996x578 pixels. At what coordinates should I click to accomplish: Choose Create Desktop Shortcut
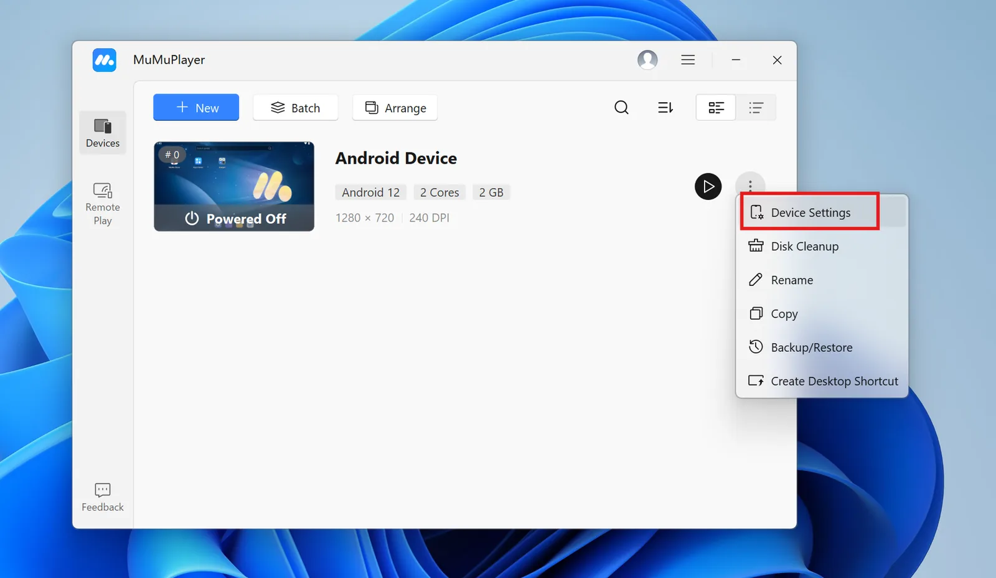(822, 381)
